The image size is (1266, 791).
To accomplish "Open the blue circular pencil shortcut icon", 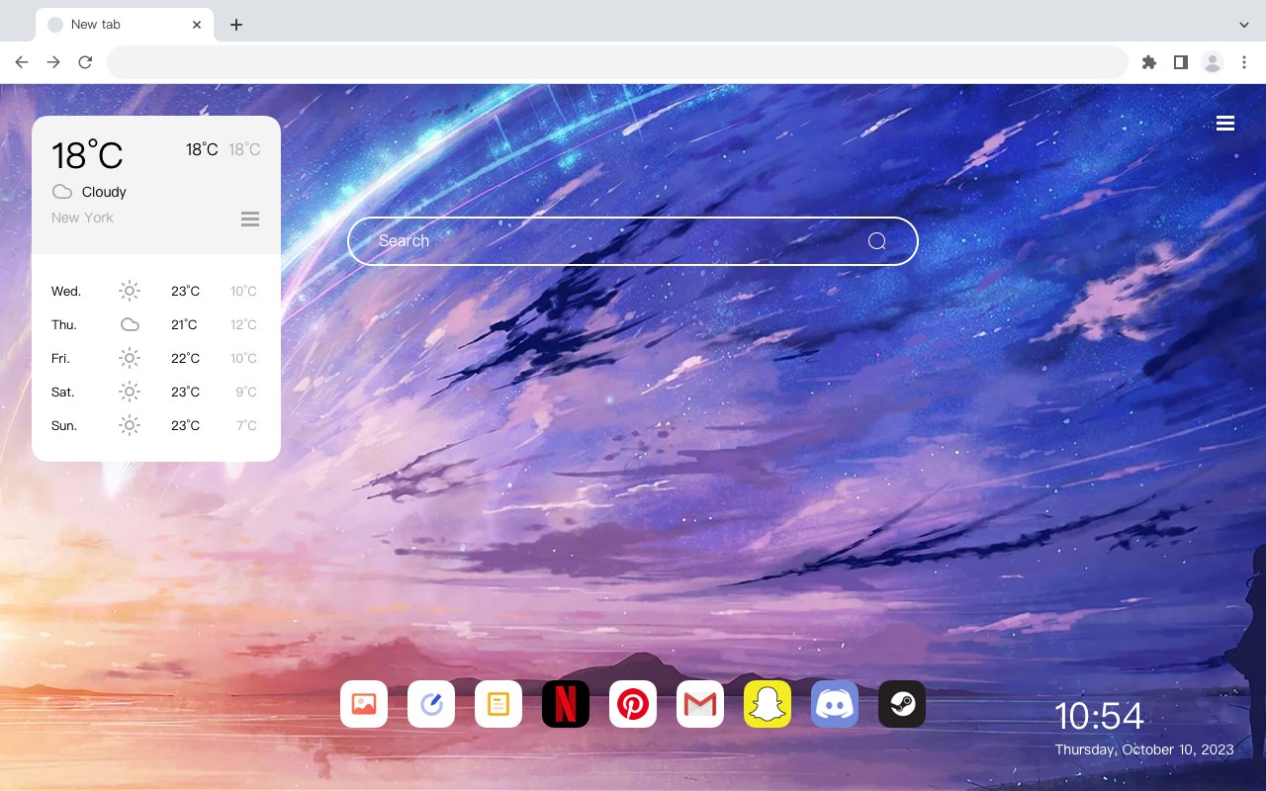I will [431, 704].
